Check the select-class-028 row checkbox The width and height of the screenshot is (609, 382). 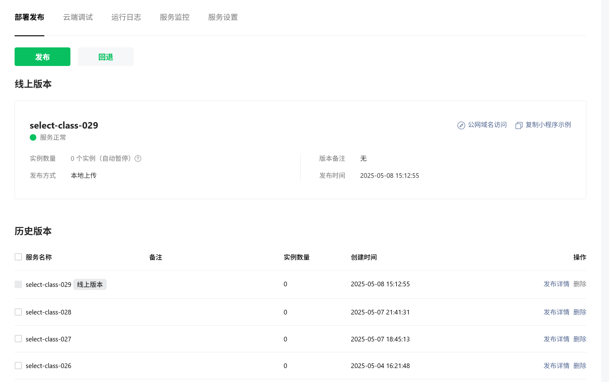coord(18,312)
